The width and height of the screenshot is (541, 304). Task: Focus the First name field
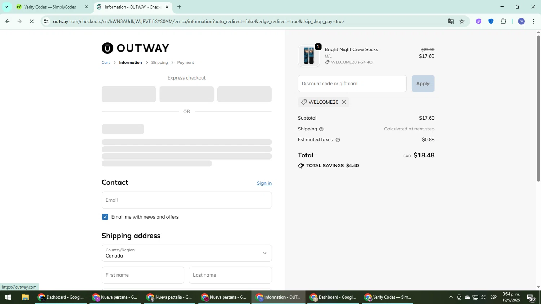point(143,275)
